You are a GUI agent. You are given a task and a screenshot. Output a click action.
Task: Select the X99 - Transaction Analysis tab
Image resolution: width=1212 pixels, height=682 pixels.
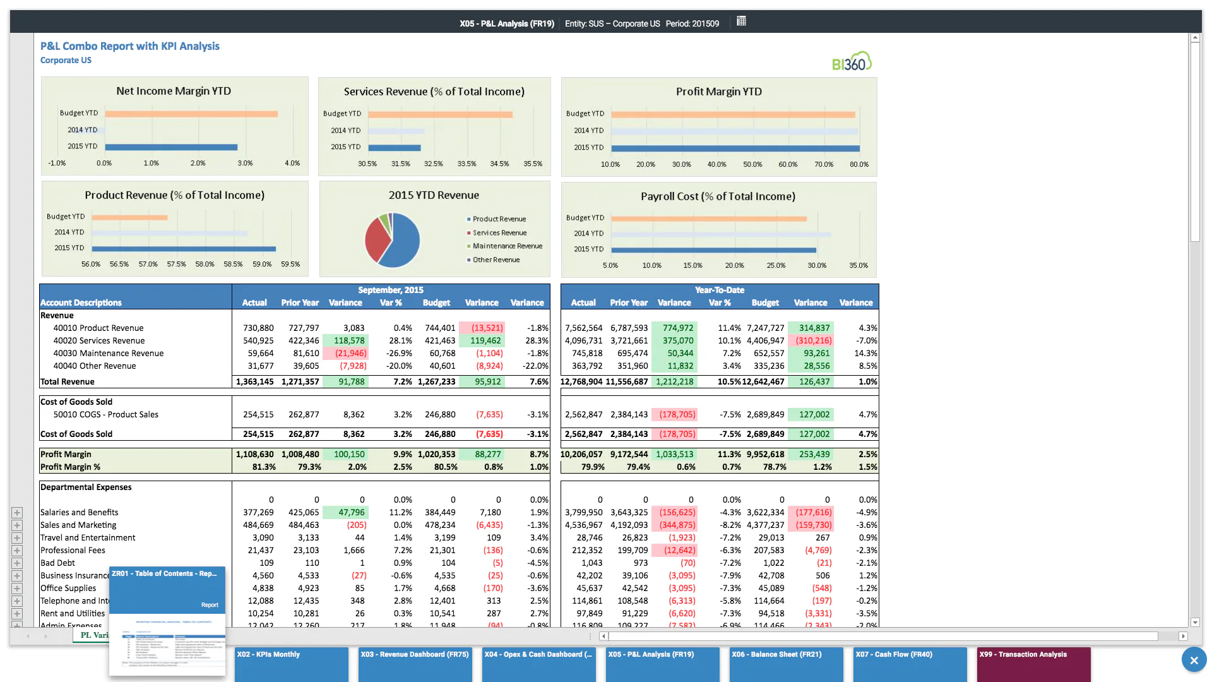tap(1033, 664)
